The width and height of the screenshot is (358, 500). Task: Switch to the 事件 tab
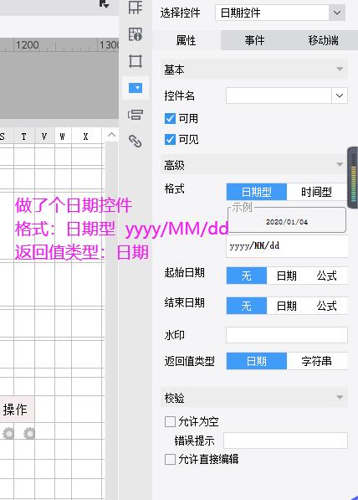[x=254, y=40]
